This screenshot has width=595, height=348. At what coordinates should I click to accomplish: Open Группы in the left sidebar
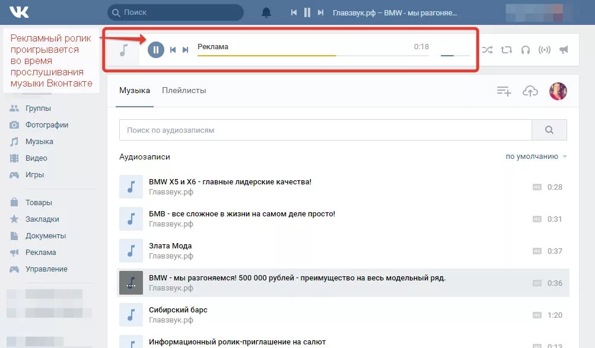[38, 108]
